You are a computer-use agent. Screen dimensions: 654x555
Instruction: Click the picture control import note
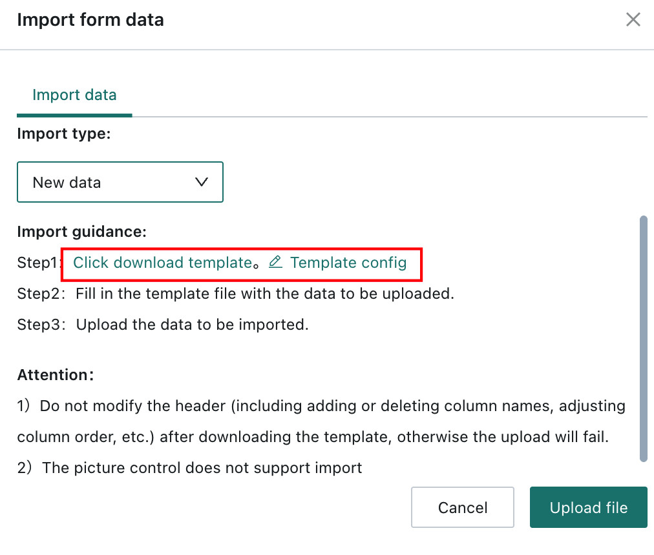(x=190, y=467)
